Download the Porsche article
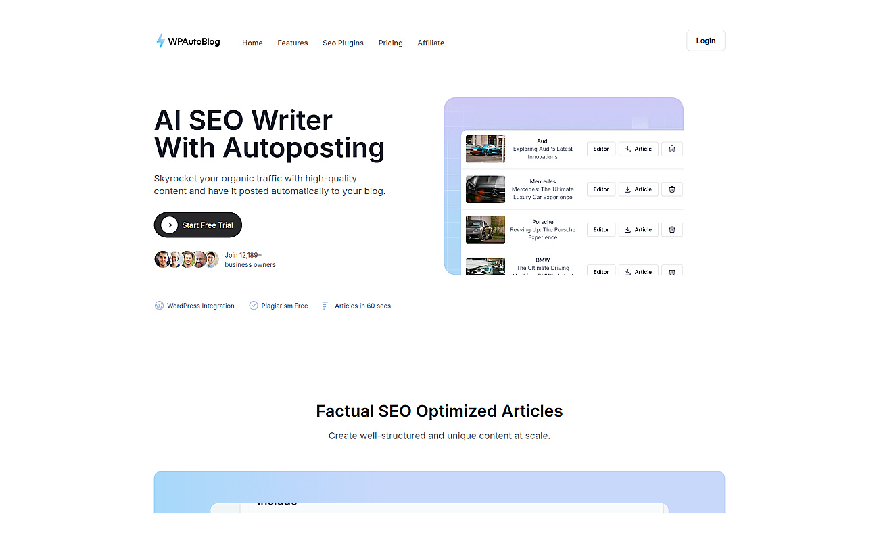This screenshot has width=879, height=533. (x=639, y=229)
